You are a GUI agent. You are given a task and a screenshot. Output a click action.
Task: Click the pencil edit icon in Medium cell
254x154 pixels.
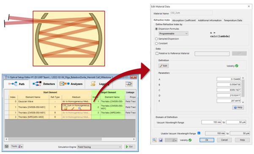[73, 108]
